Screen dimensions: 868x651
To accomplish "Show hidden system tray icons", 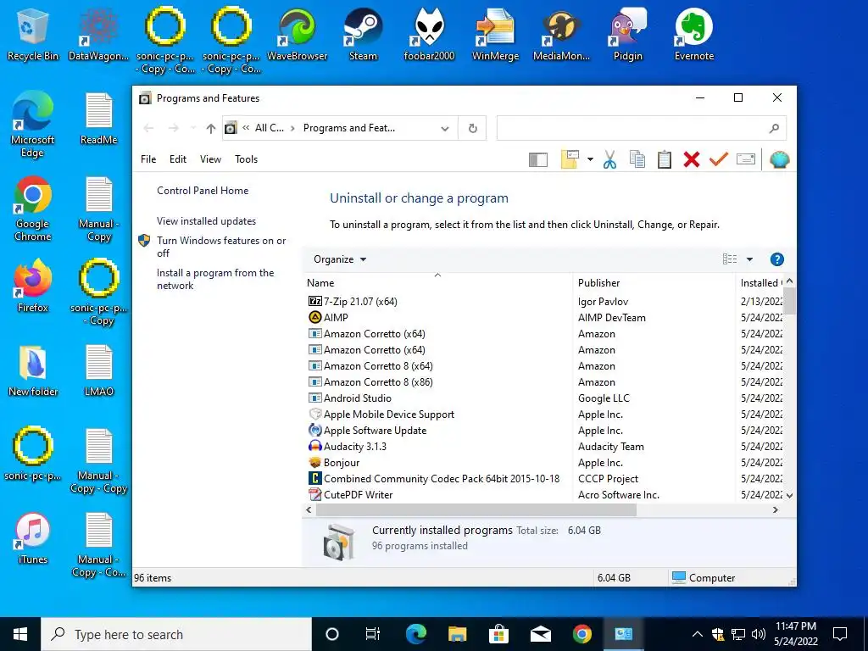I will [698, 634].
